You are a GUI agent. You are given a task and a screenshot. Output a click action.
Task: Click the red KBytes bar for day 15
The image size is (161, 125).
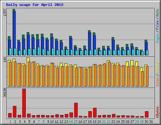(x=76, y=110)
